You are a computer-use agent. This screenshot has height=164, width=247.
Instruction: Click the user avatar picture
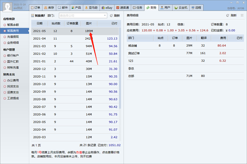[7, 7]
